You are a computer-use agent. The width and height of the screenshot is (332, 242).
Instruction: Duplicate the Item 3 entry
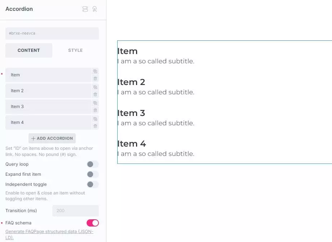coord(95,103)
